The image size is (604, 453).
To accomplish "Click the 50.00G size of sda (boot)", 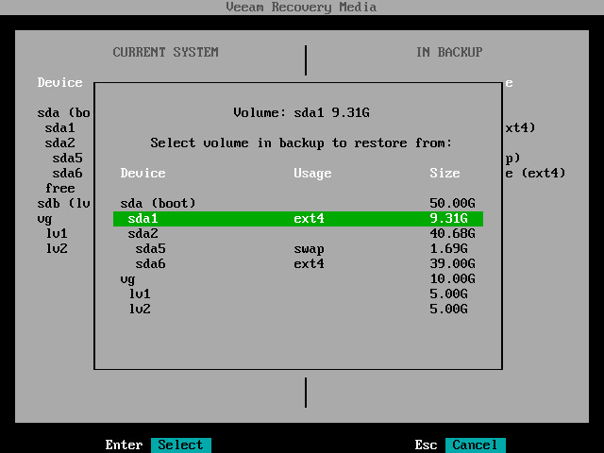I will 452,204.
